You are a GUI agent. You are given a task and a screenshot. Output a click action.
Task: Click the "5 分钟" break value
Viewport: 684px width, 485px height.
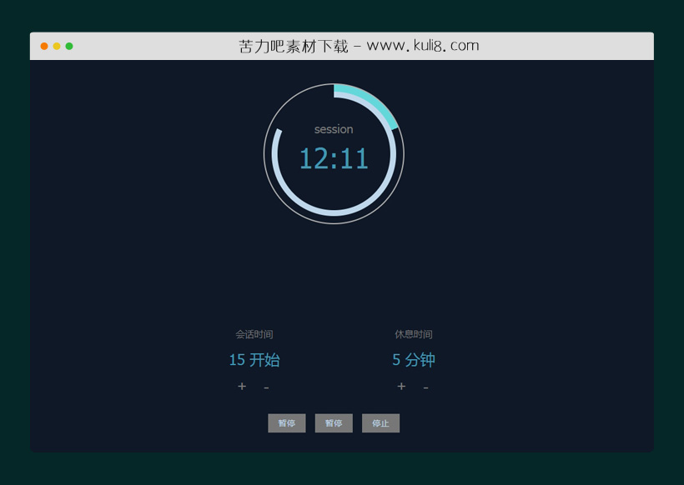click(x=414, y=360)
